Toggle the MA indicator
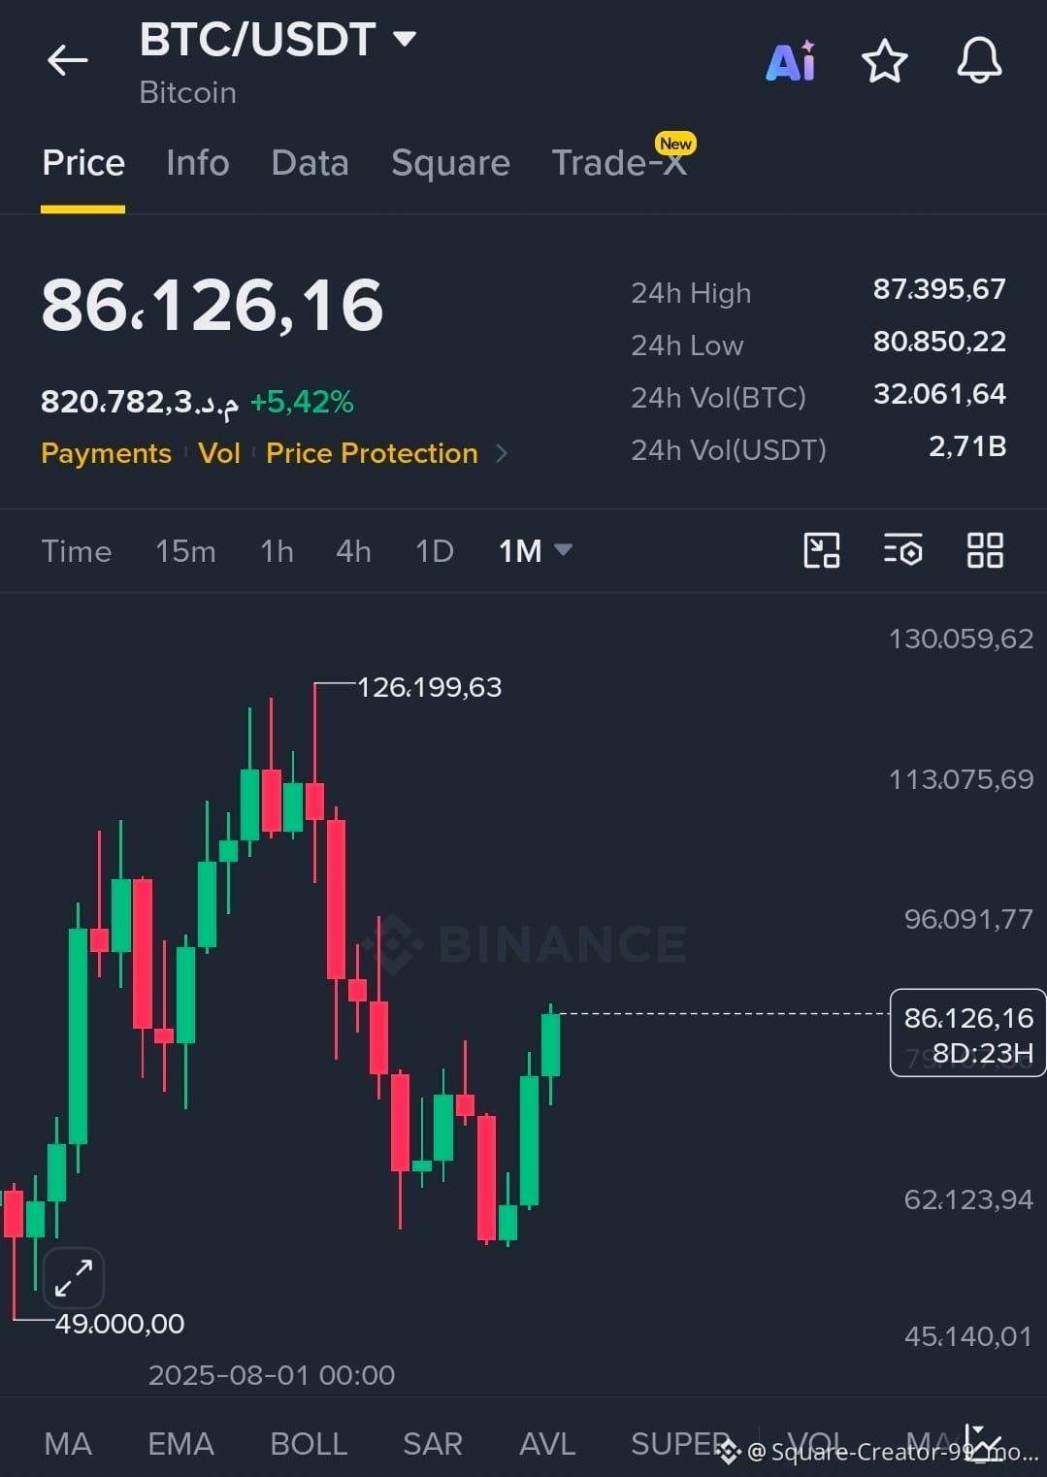Viewport: 1047px width, 1477px height. (x=68, y=1444)
